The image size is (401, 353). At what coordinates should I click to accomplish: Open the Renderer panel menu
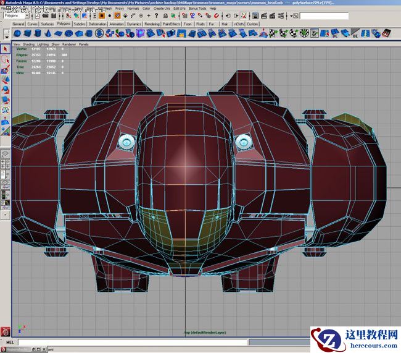pyautogui.click(x=70, y=45)
